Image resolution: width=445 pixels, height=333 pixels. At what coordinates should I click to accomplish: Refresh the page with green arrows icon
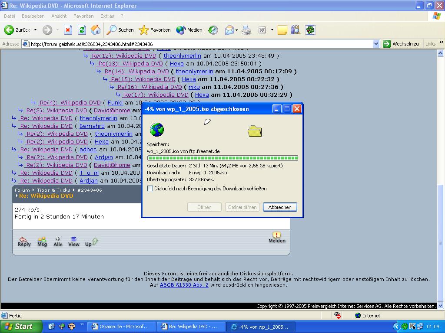pos(82,30)
